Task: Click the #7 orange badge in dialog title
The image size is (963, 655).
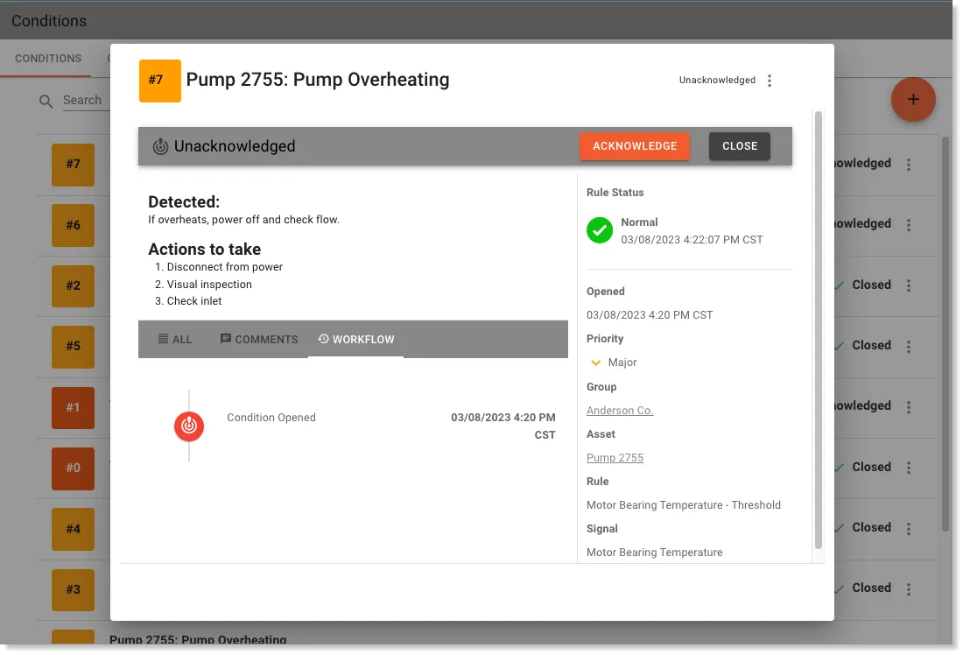Action: point(159,81)
